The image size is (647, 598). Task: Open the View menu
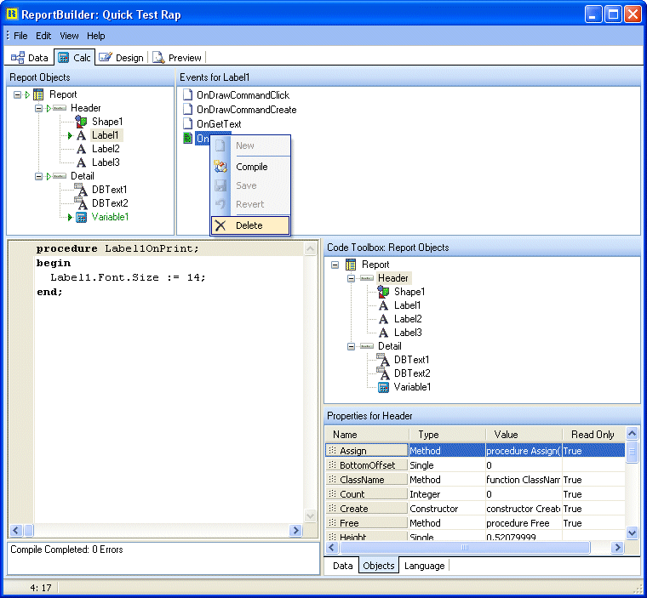[69, 36]
